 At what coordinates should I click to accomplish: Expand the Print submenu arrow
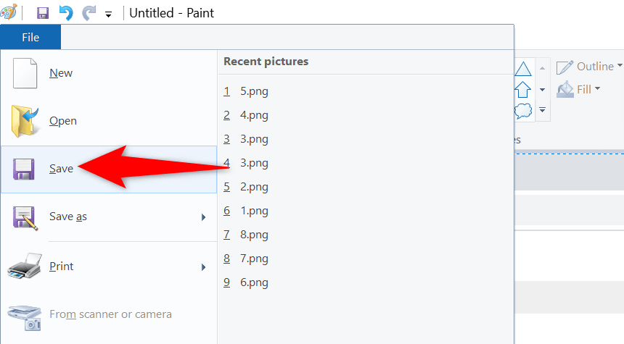point(204,267)
